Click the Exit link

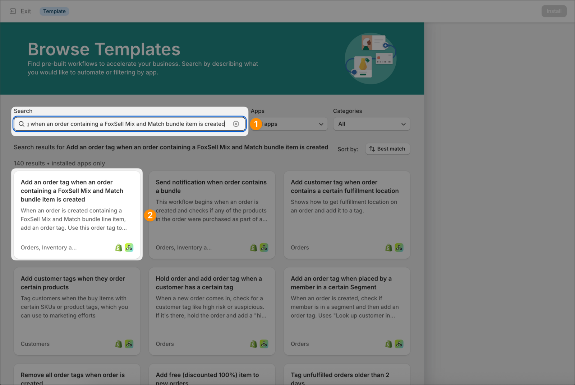click(x=25, y=11)
